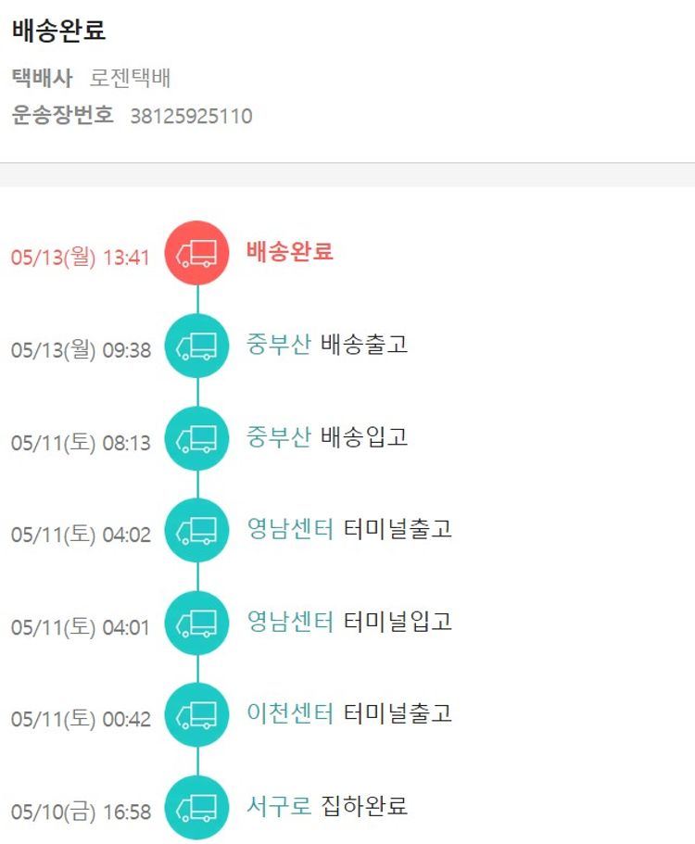Click the 배송완료 page heading

(59, 31)
